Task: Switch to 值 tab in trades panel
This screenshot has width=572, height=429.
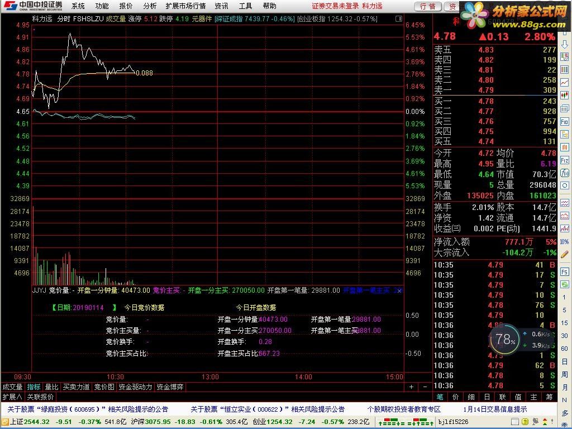Action: point(518,397)
